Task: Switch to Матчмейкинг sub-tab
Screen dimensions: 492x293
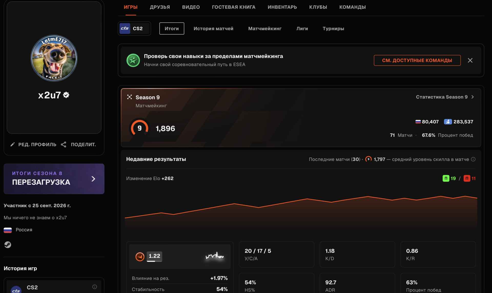Action: click(x=265, y=28)
